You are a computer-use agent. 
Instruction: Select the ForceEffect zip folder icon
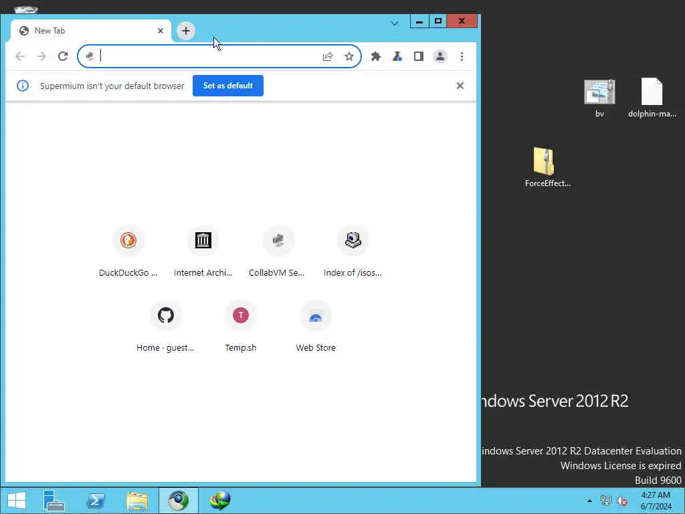(x=547, y=167)
